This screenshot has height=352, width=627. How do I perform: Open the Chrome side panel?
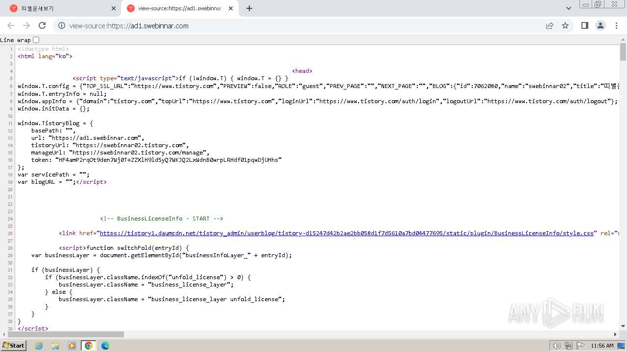584,26
